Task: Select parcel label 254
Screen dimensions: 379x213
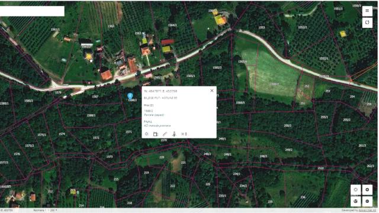Action: pos(352,96)
